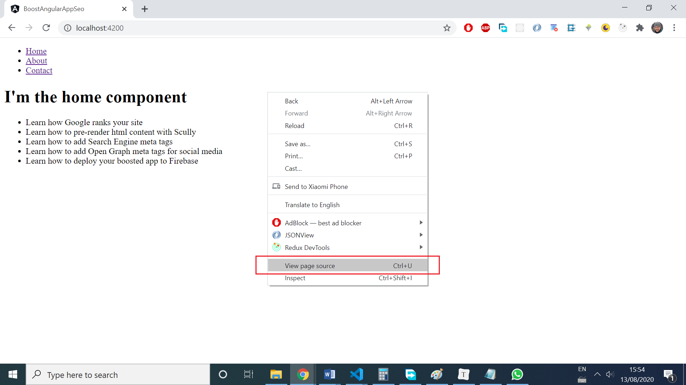
Task: Launch Visual Studio Code from the taskbar
Action: pos(357,374)
